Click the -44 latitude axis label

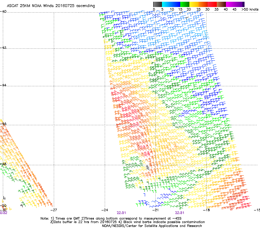coord(3,85)
